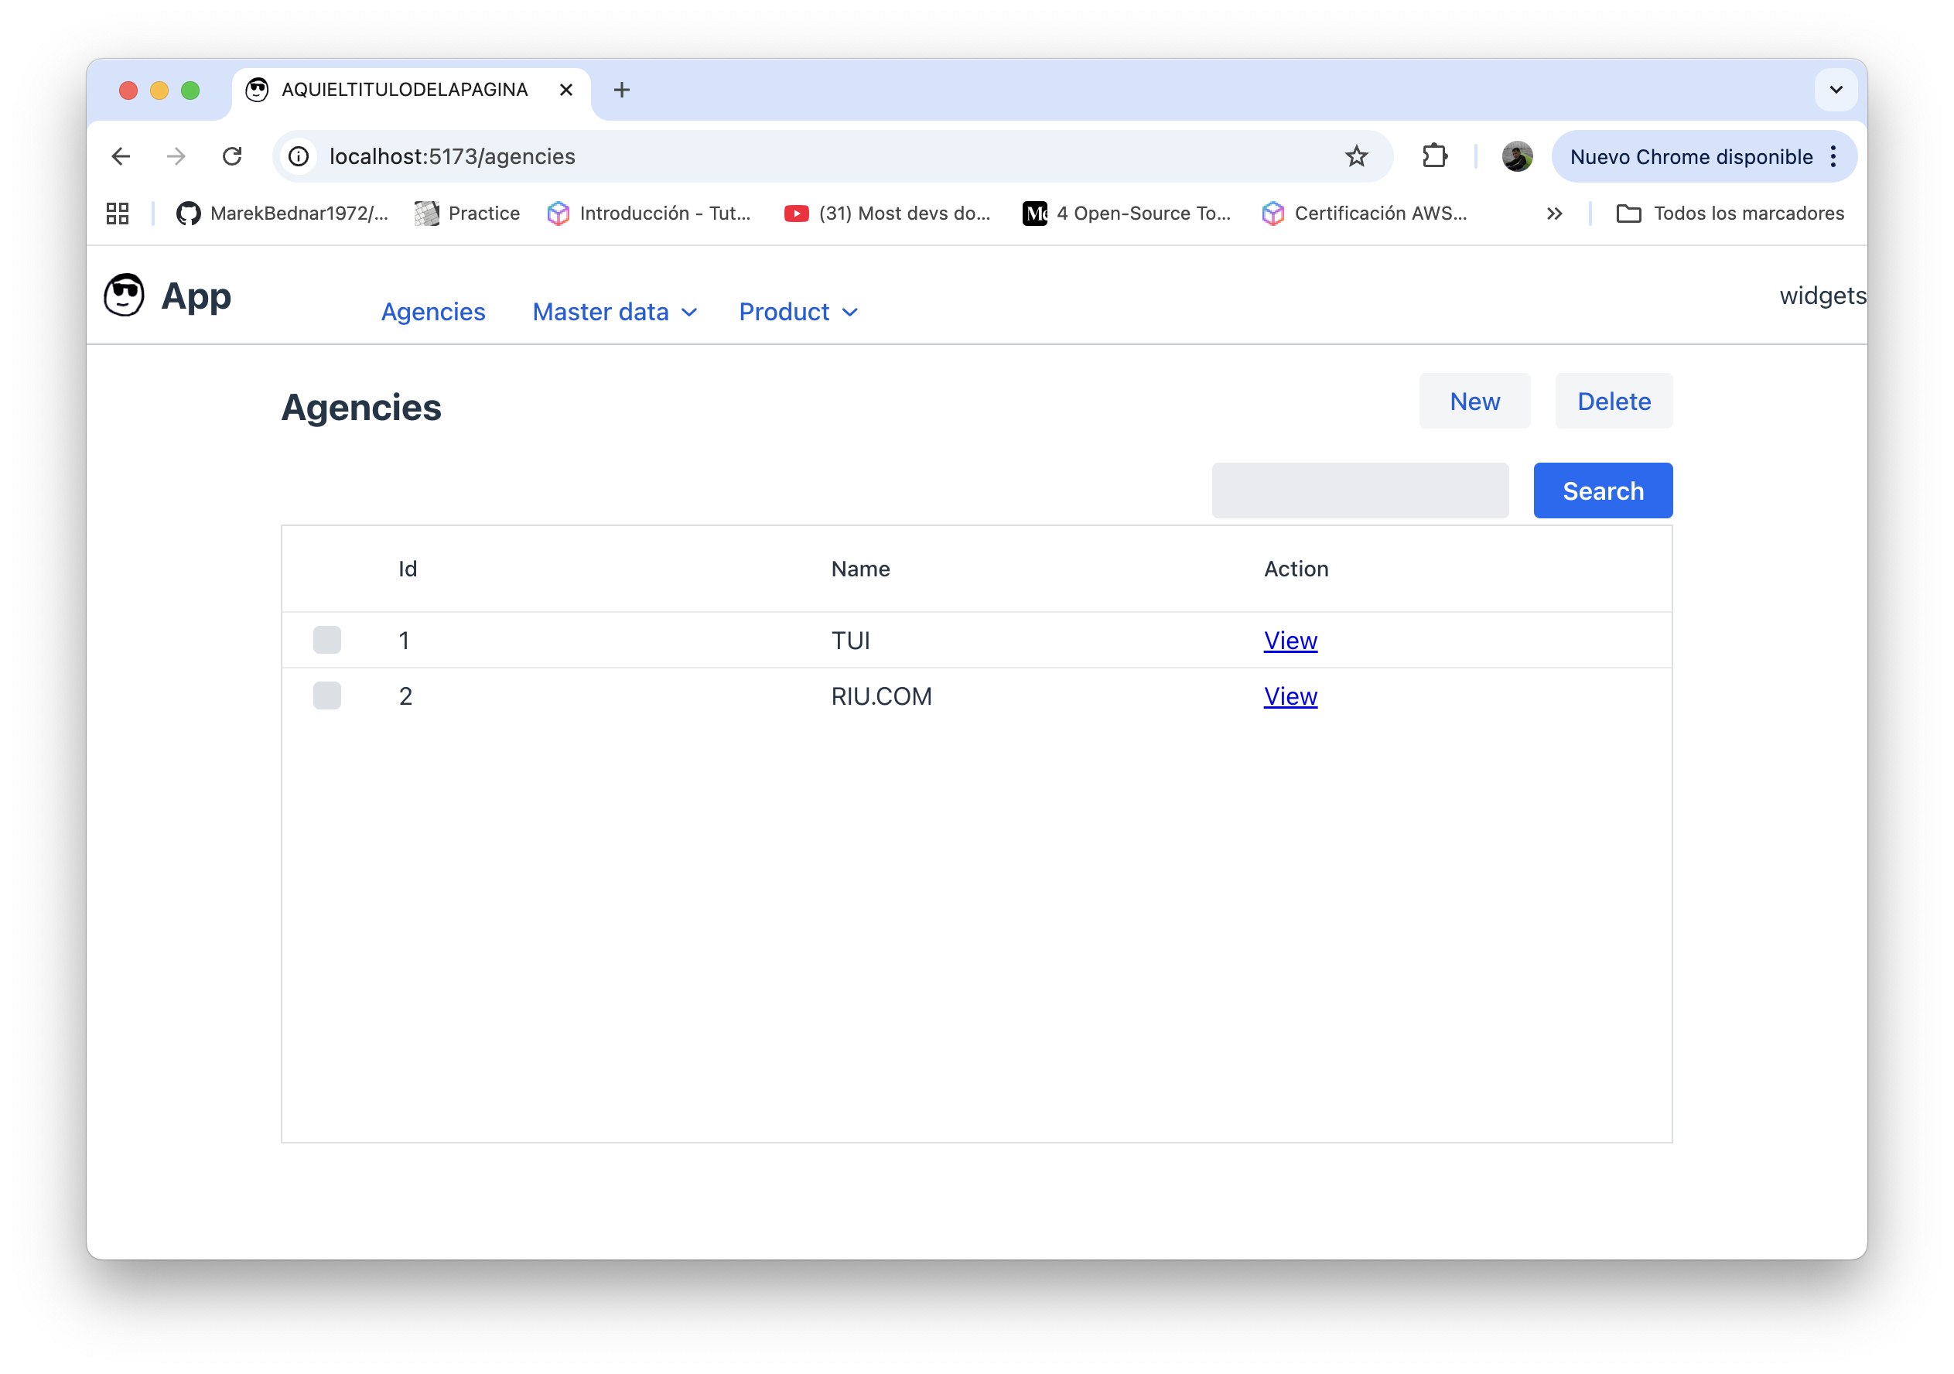Open the Chrome profile avatar
The height and width of the screenshot is (1374, 1954).
point(1517,156)
